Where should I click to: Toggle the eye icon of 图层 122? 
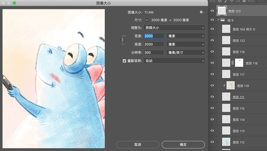tap(212, 40)
